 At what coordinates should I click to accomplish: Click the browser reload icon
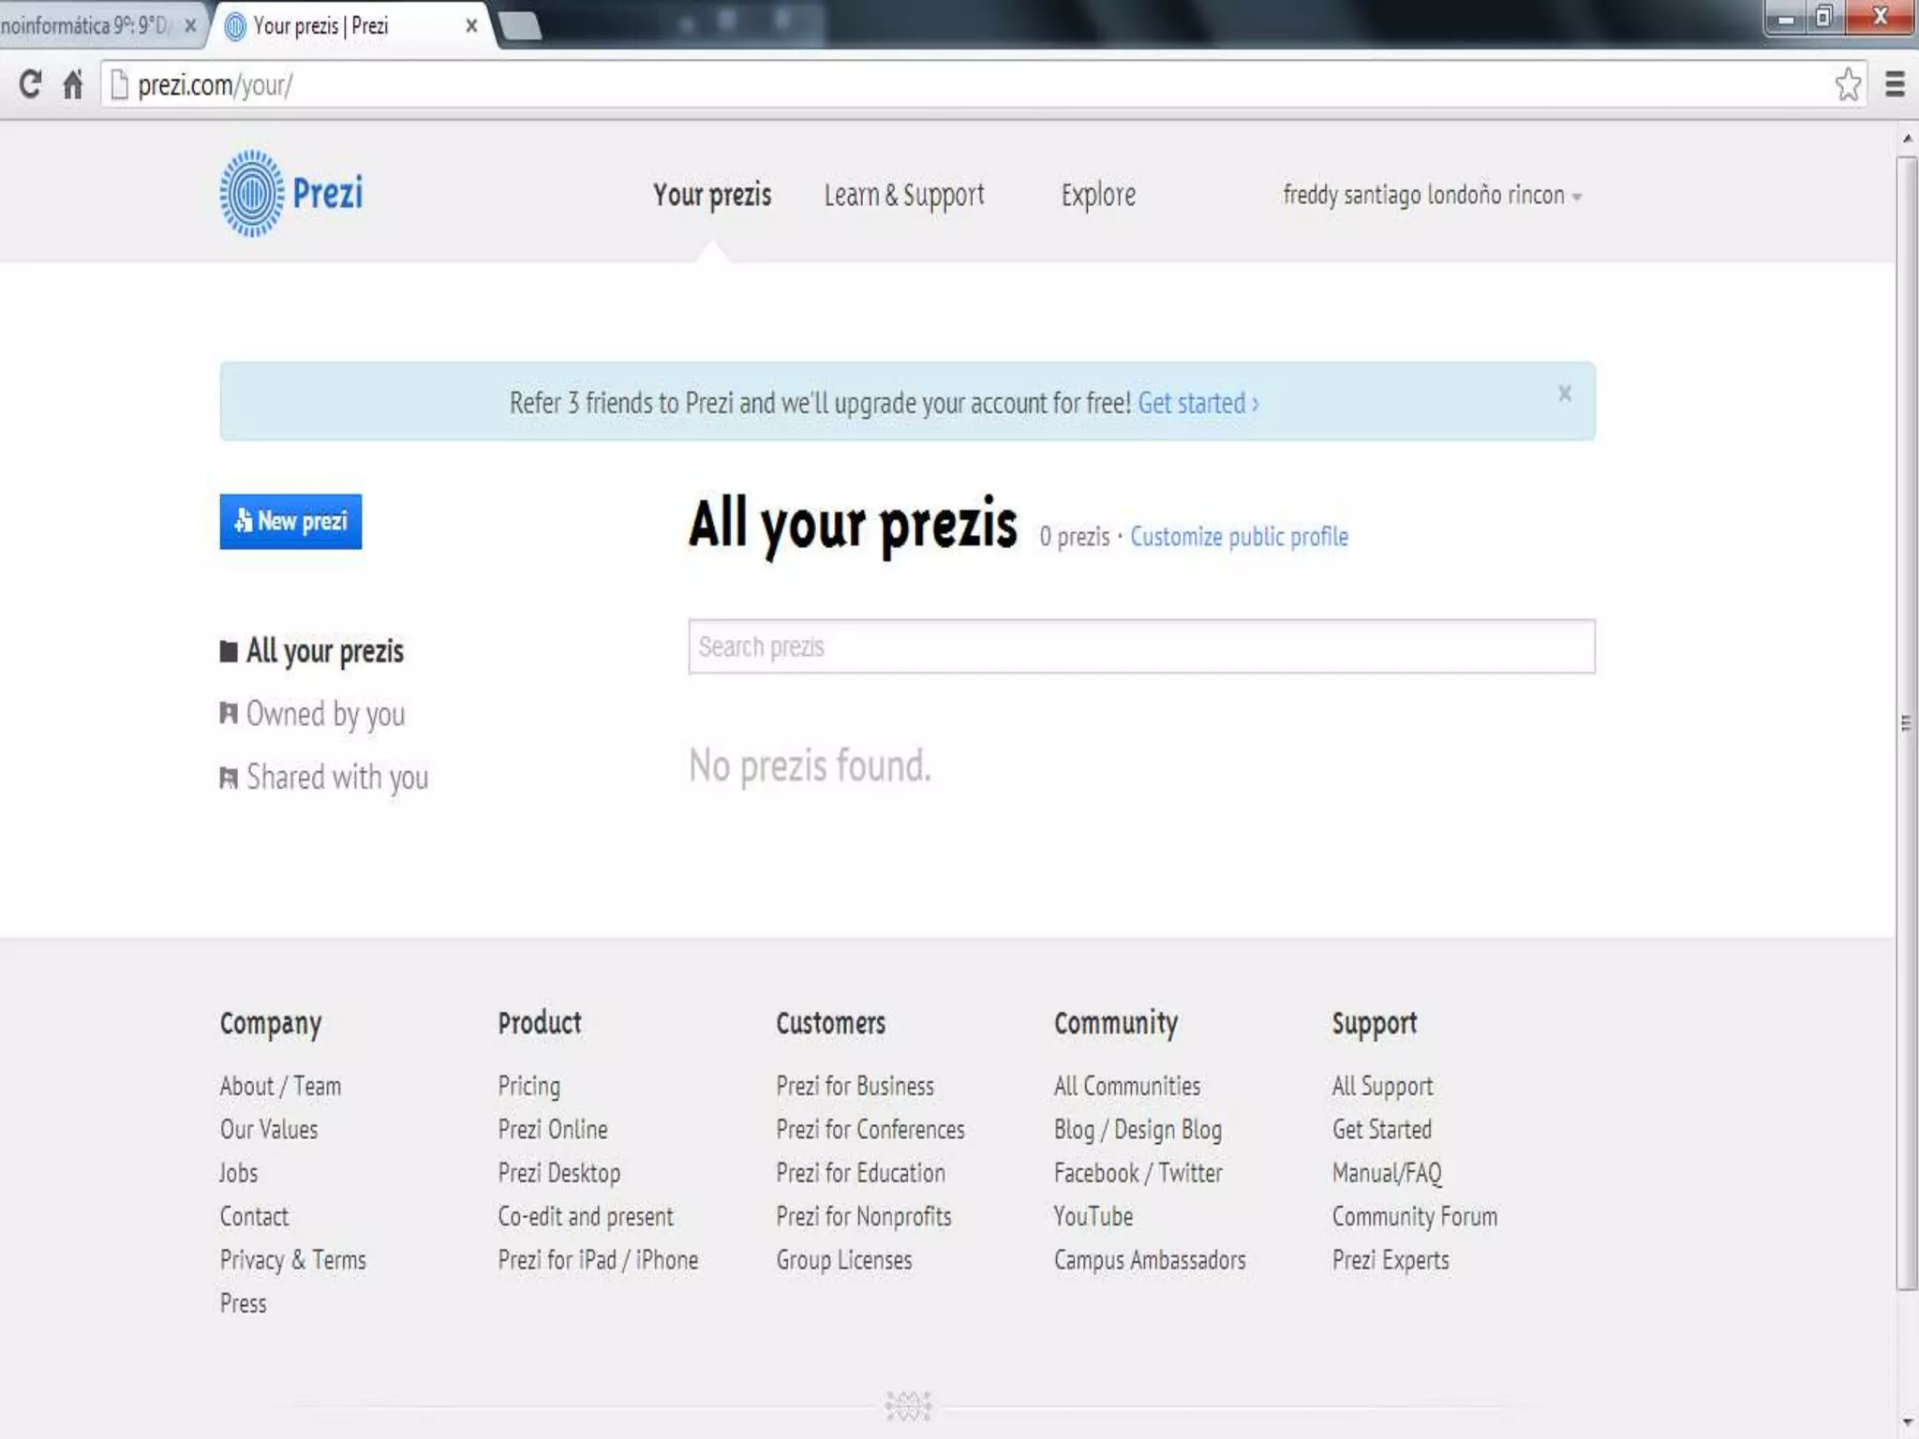click(x=30, y=84)
